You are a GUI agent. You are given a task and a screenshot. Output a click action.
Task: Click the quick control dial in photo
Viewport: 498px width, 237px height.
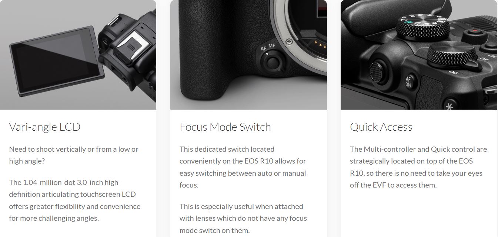449,56
